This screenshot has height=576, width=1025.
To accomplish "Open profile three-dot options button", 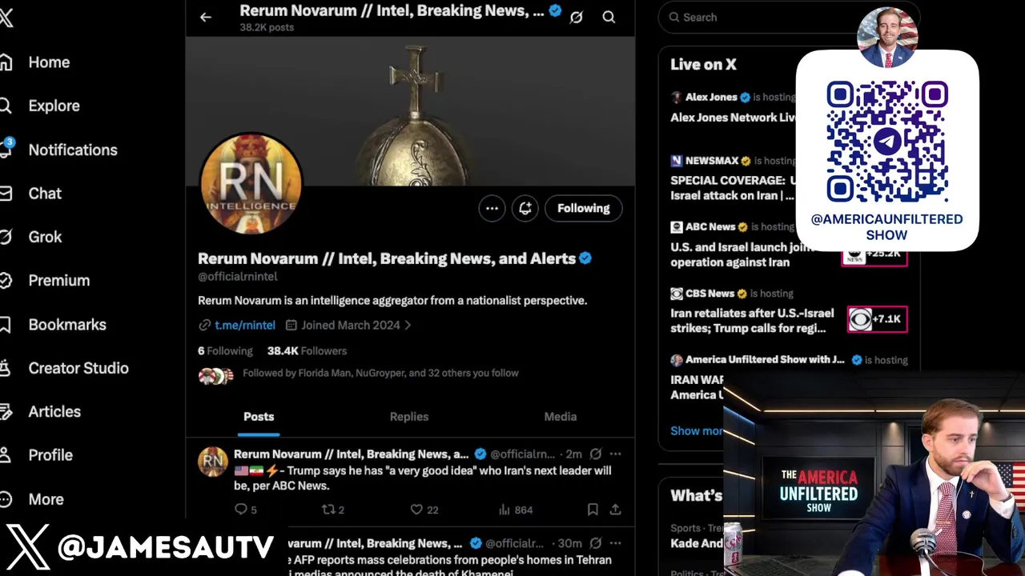I will click(x=492, y=208).
